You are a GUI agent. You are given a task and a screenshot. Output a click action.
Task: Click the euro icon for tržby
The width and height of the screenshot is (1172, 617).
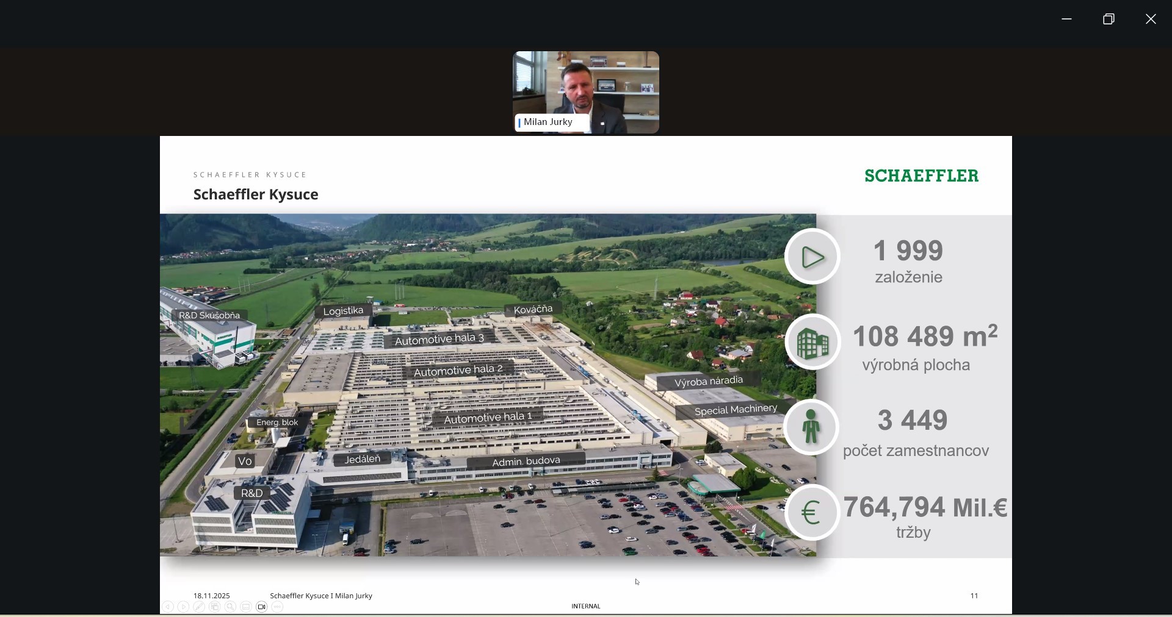812,513
